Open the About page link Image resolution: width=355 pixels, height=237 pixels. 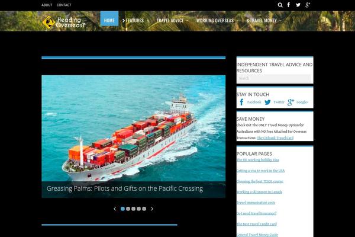click(x=47, y=5)
